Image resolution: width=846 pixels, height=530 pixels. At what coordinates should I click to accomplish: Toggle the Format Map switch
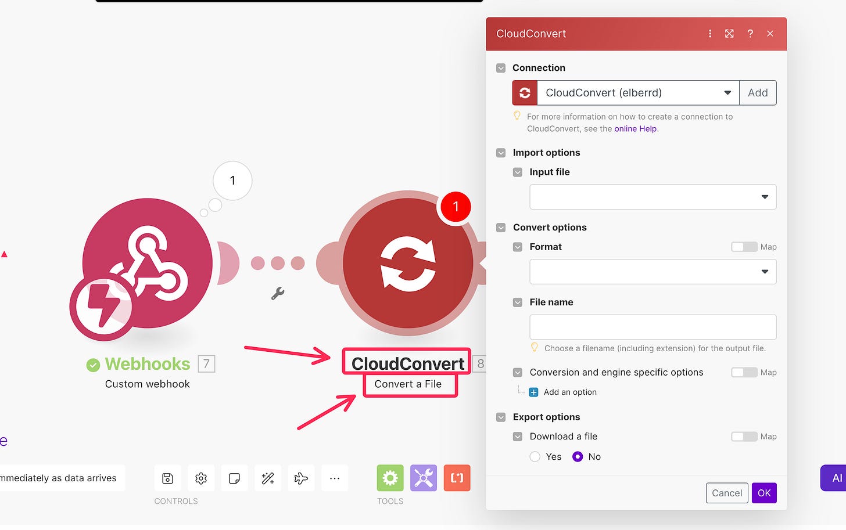[x=744, y=247]
